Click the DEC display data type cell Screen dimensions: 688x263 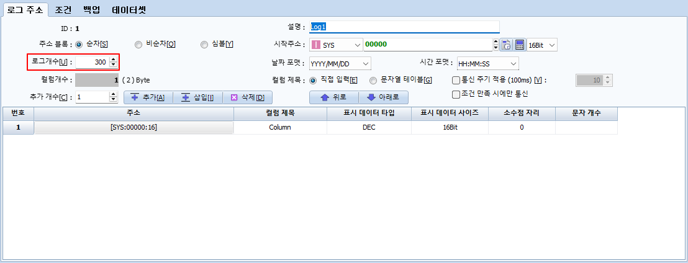pos(369,128)
